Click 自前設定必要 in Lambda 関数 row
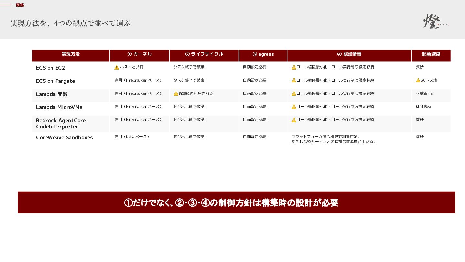Viewport: 465px width, 262px height. [255, 93]
